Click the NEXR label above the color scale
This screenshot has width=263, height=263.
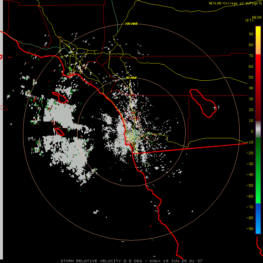257,18
